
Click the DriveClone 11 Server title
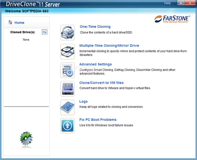(33, 4)
